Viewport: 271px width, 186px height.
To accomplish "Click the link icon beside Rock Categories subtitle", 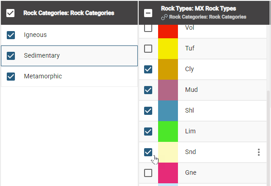I will pyautogui.click(x=164, y=17).
